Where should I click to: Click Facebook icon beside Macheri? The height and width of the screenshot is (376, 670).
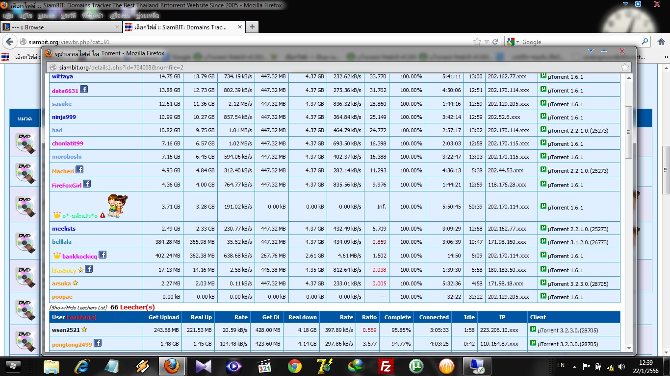pyautogui.click(x=79, y=170)
